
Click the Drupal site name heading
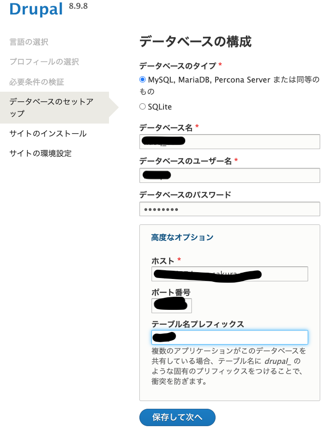point(36,10)
